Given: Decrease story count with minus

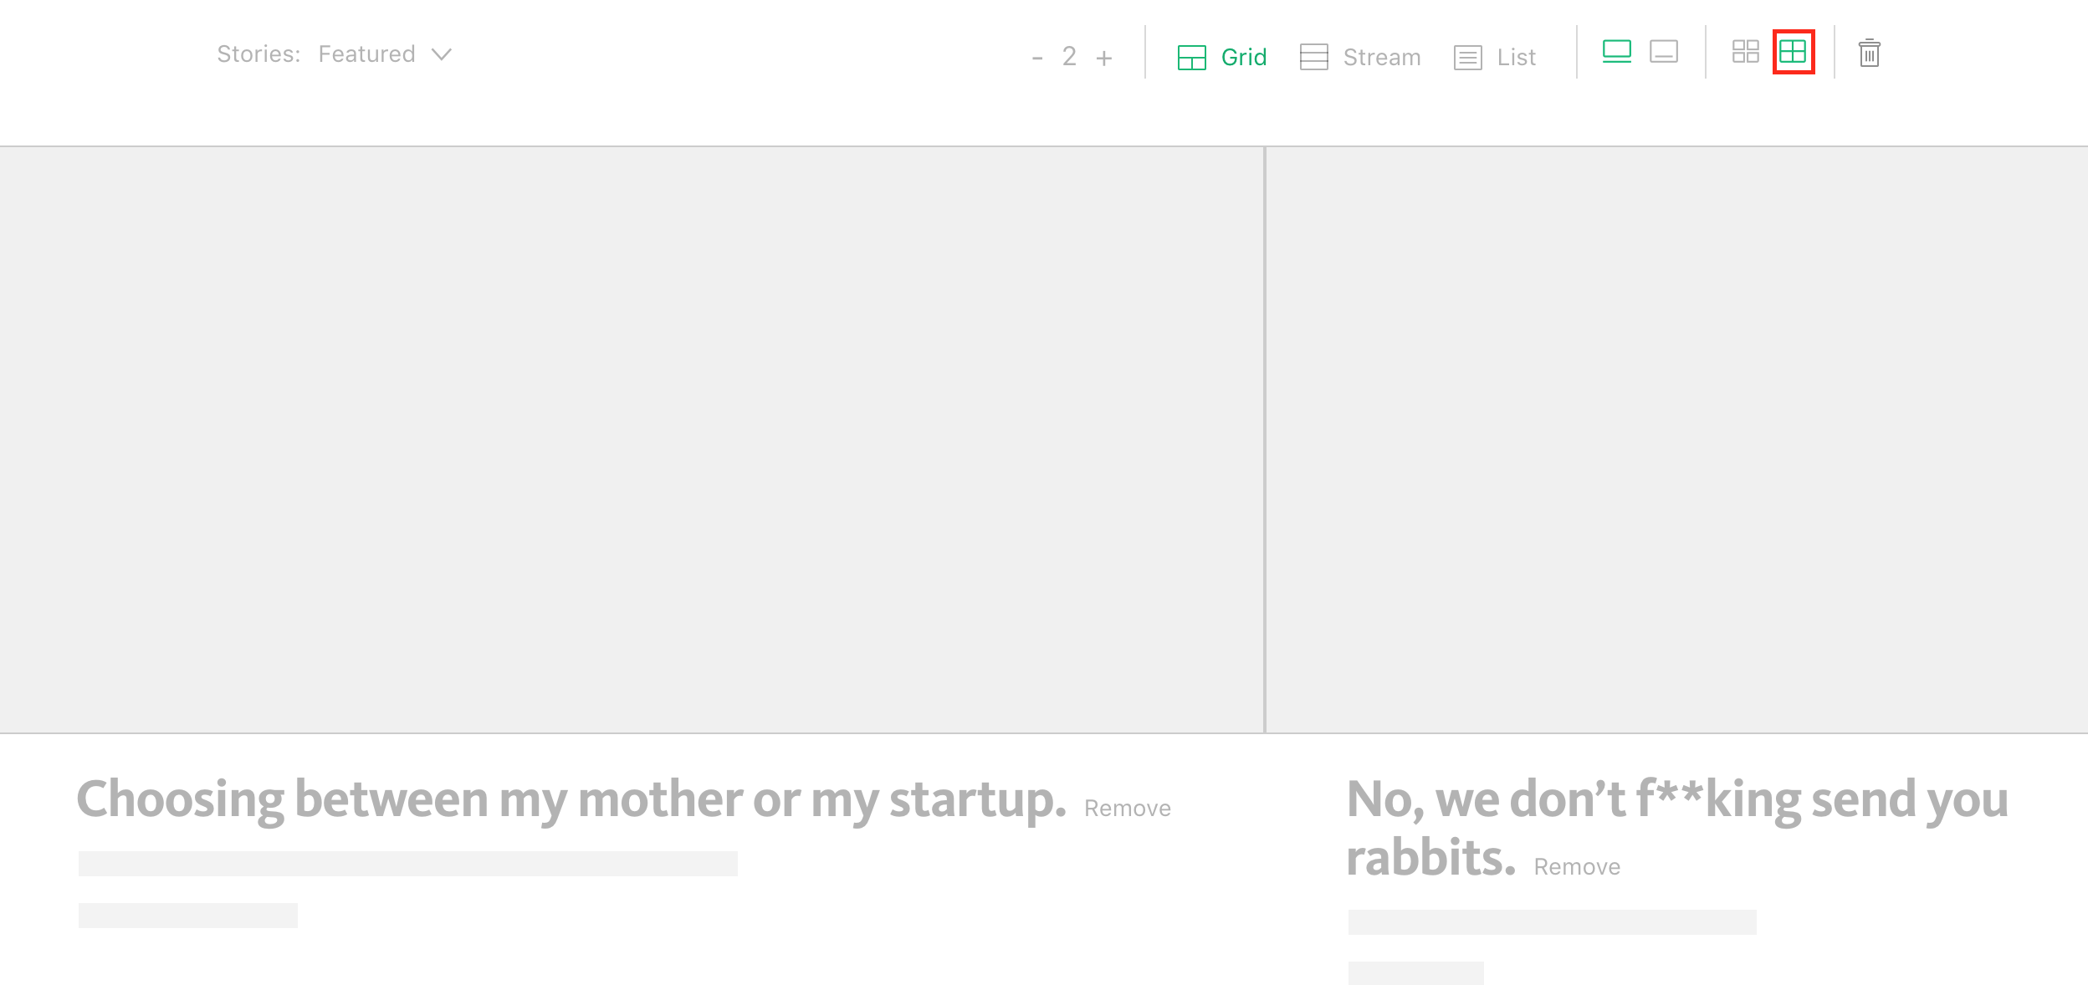Looking at the screenshot, I should (1037, 58).
